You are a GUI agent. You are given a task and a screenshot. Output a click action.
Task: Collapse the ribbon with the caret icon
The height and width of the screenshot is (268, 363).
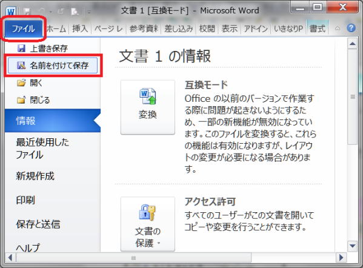point(338,28)
